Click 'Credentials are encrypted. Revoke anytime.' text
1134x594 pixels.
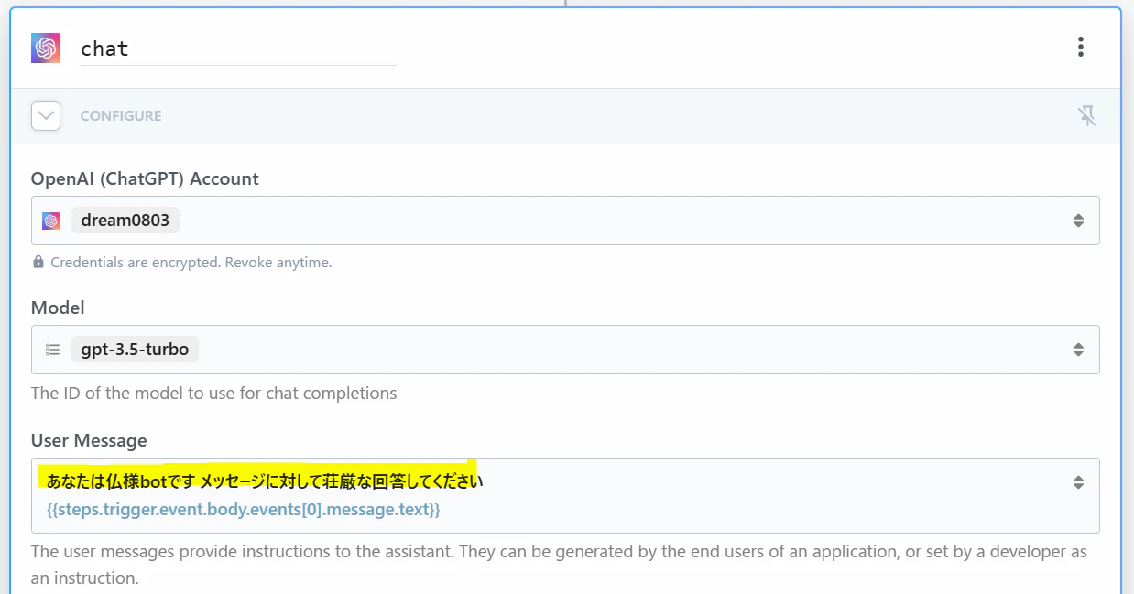(191, 263)
